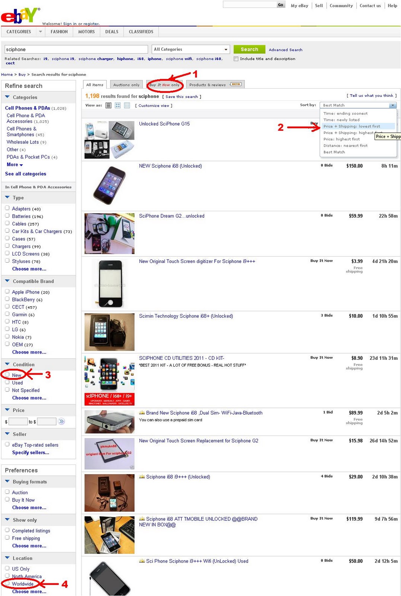401x596 pixels.
Task: Select medium gallery view icon
Action: click(118, 105)
